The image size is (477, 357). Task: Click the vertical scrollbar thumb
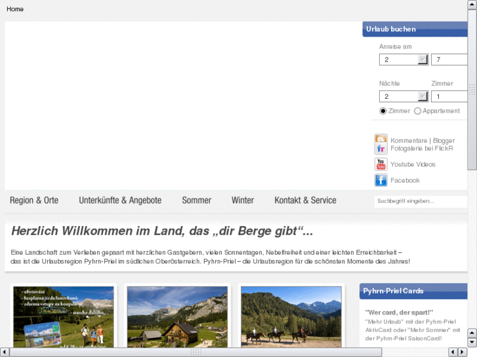(472, 90)
